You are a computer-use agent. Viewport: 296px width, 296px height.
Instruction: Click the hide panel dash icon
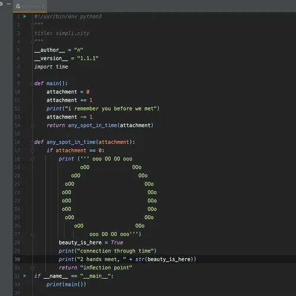click(x=9, y=4)
